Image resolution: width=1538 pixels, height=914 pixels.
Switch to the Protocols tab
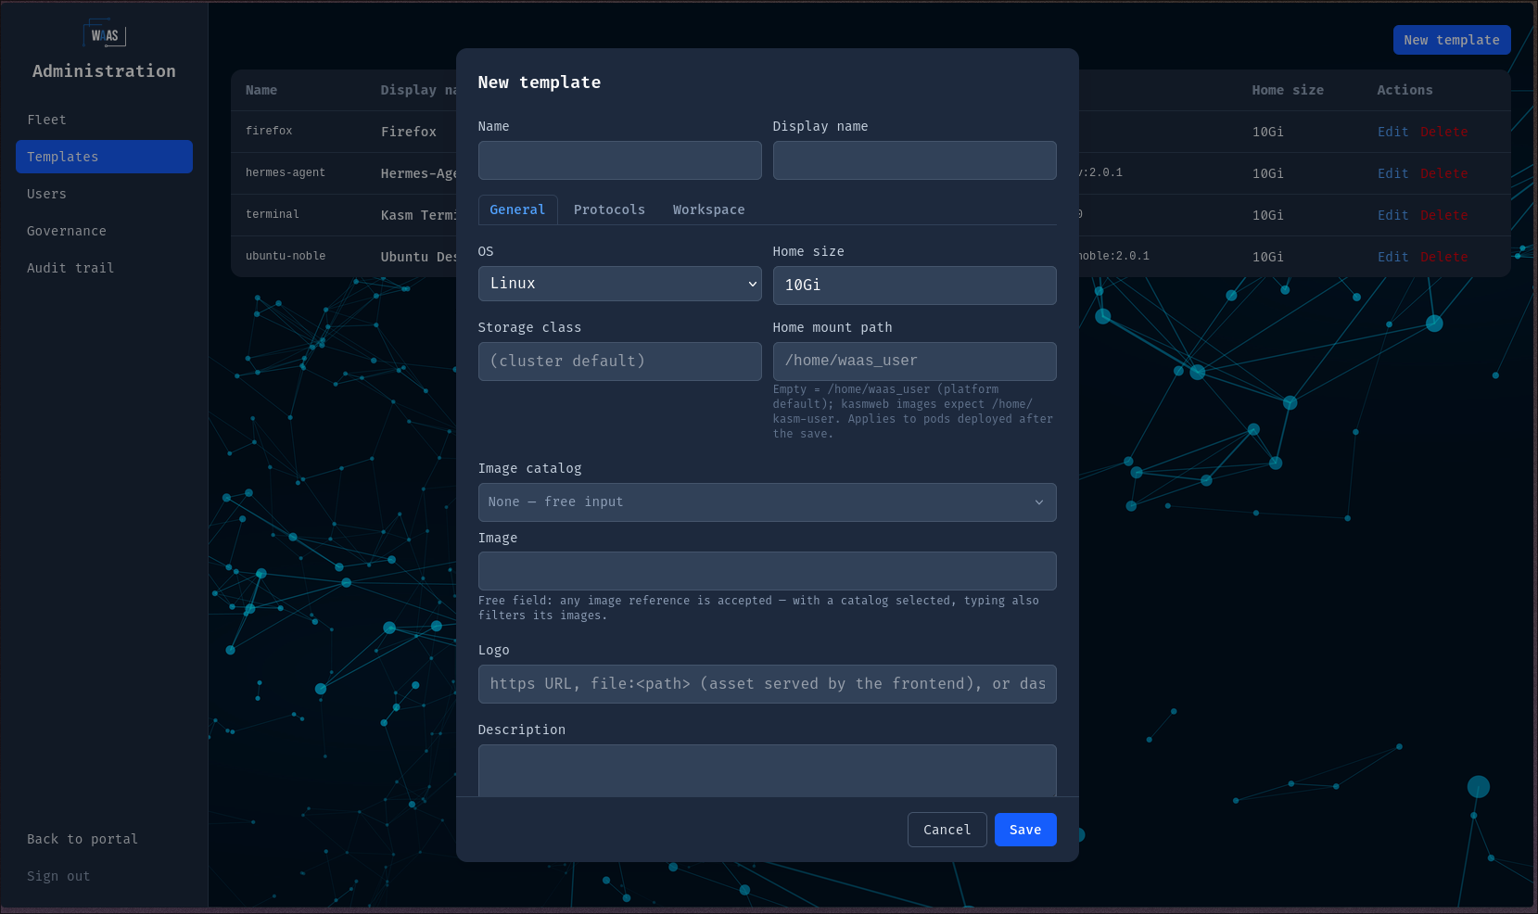coord(609,209)
